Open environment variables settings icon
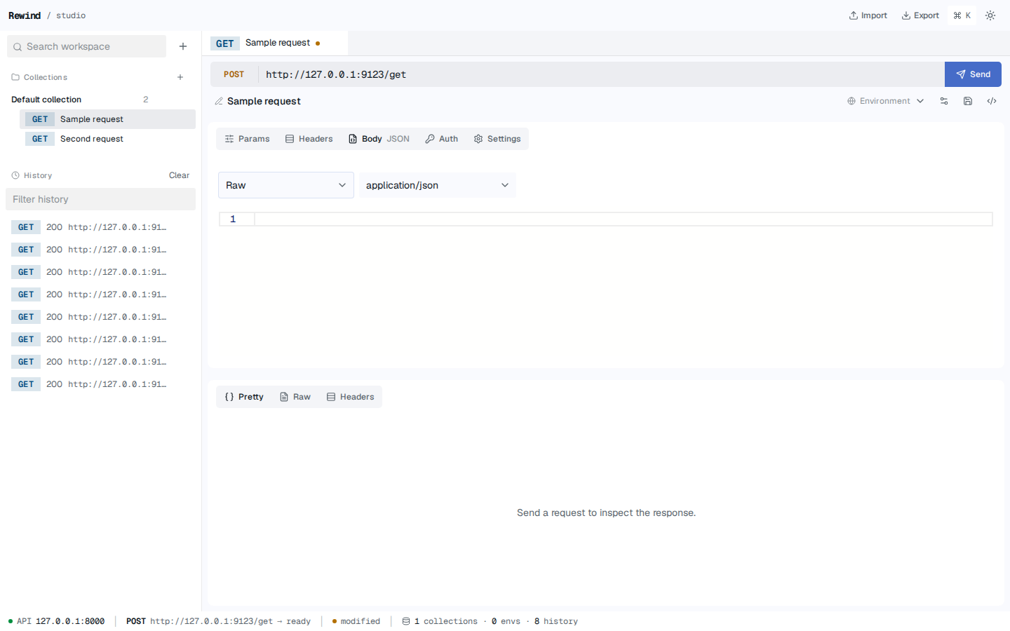The width and height of the screenshot is (1010, 631). 944,101
